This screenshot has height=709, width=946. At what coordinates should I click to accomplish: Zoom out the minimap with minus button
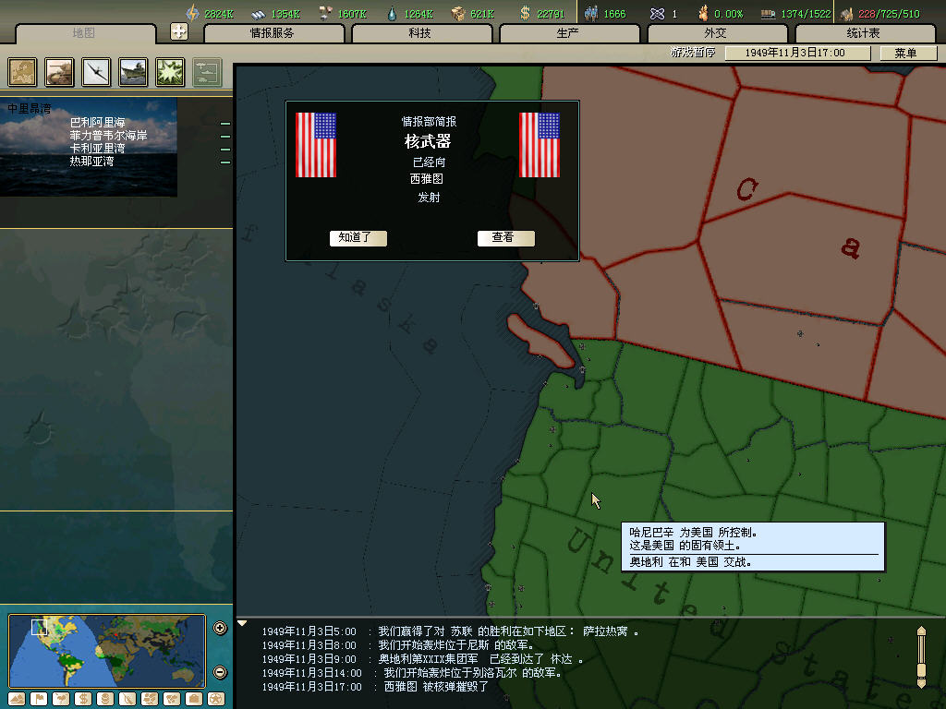220,672
